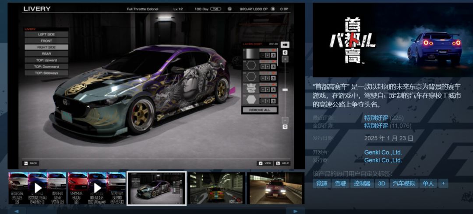Click the CP currency coin icon

[x=230, y=9]
